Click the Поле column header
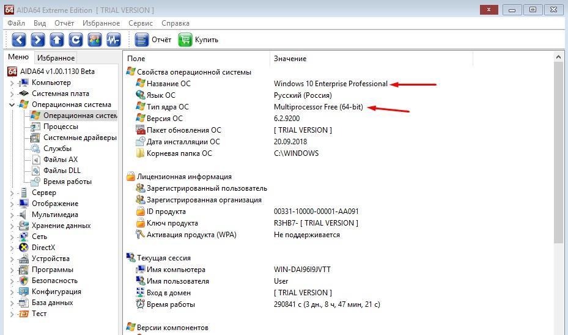This screenshot has height=335, width=568. [x=197, y=59]
